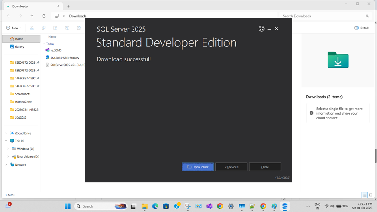Image resolution: width=377 pixels, height=212 pixels.
Task: Click the smiley feedback icon in installer
Action: 261,28
